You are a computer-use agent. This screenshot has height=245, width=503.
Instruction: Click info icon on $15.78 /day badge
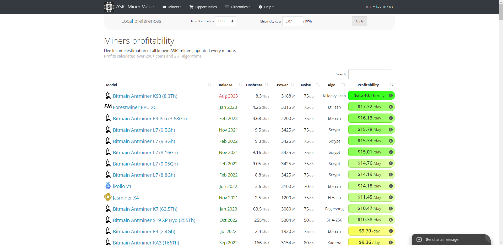tap(391, 130)
